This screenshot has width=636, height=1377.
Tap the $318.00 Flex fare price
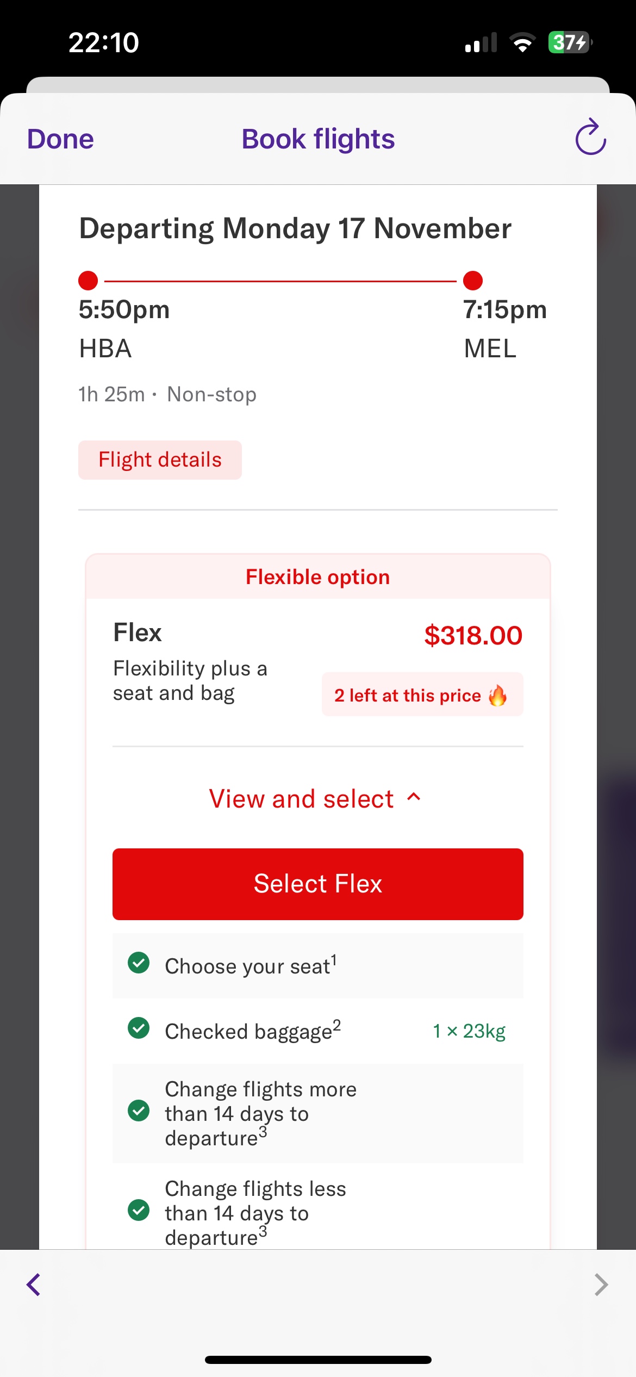[473, 635]
